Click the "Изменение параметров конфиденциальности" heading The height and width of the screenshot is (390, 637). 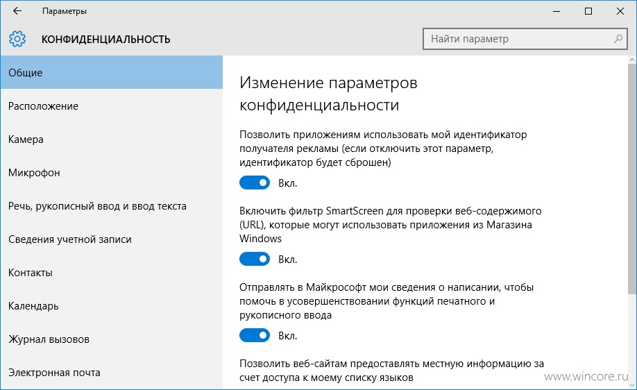point(328,94)
